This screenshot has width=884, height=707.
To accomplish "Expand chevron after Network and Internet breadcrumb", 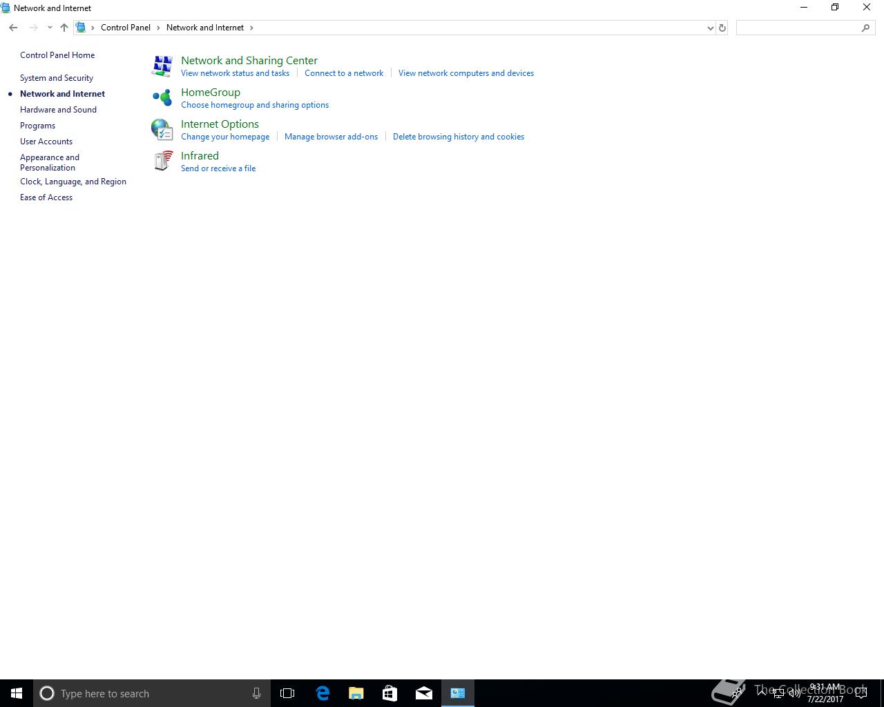I will [251, 28].
